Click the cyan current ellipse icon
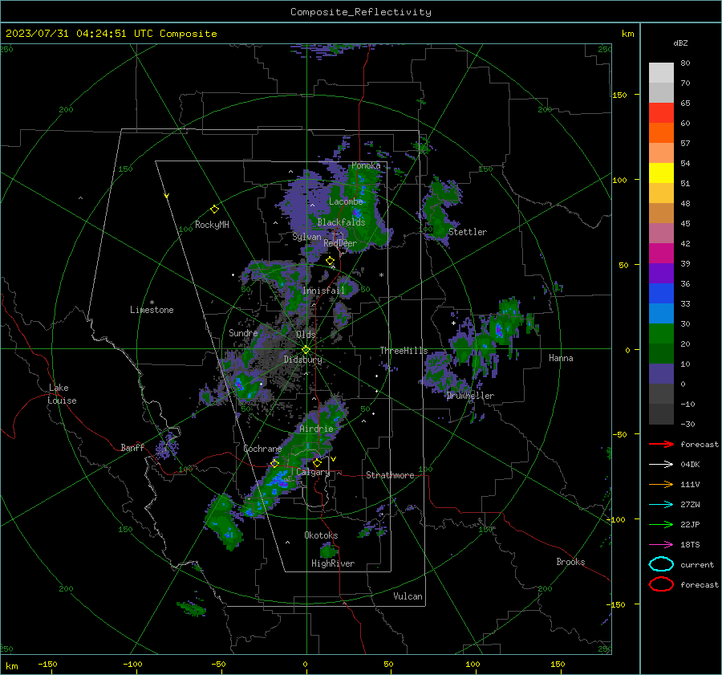Viewport: 722px width, 675px height. 661,564
